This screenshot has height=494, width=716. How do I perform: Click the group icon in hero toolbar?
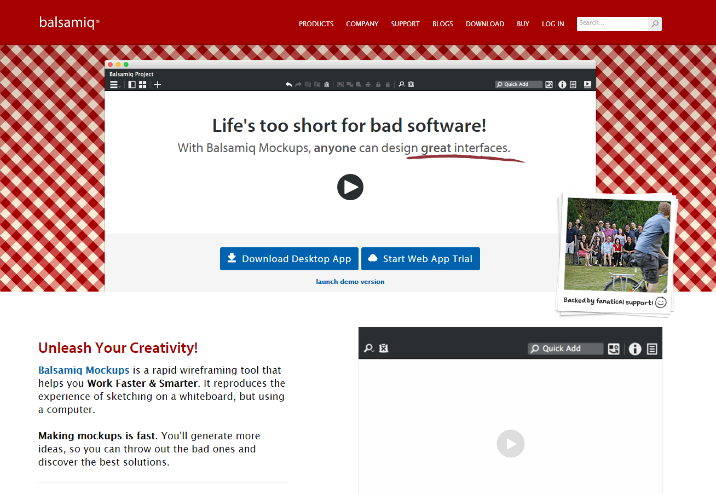[x=340, y=85]
